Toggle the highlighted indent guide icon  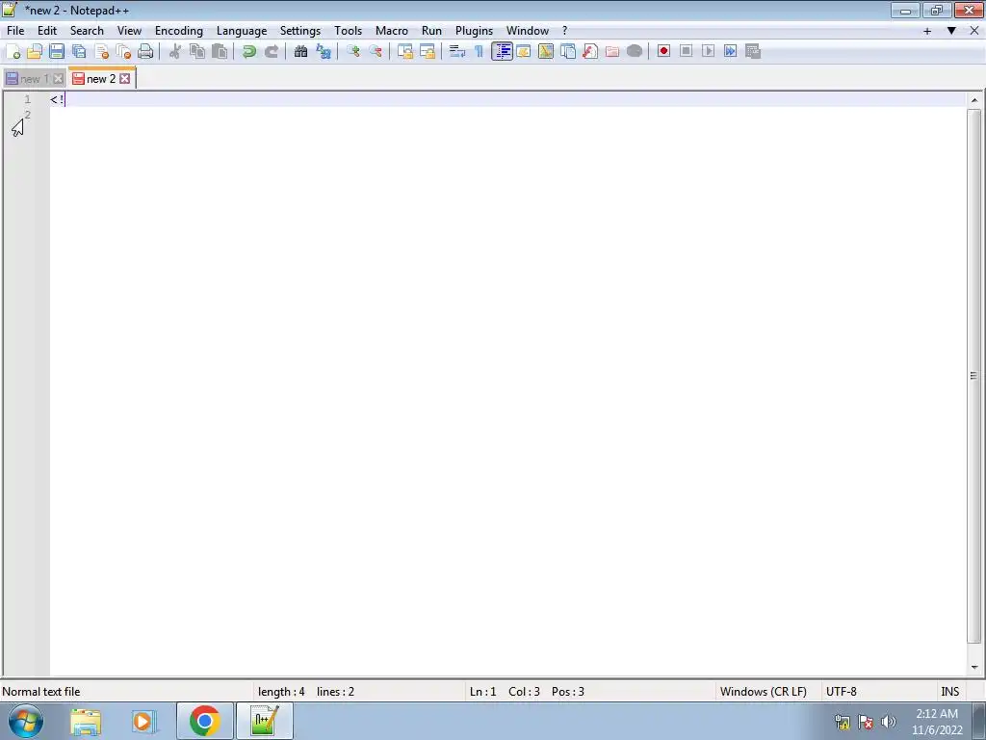click(502, 52)
